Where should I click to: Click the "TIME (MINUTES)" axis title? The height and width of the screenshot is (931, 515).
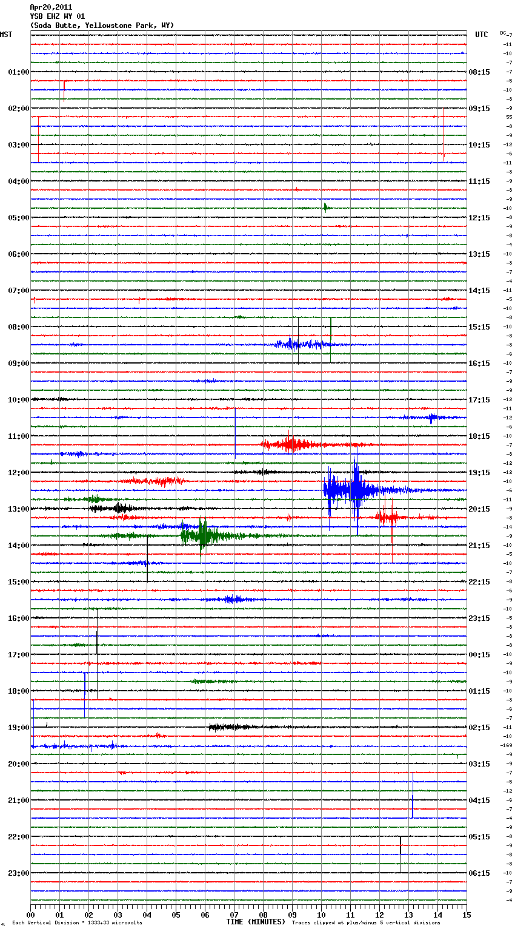tap(256, 922)
